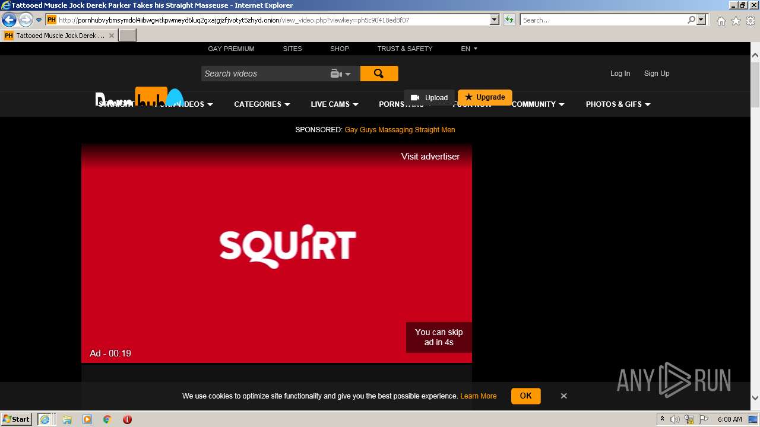Expand the LIVE CAMS navigation menu

334,104
